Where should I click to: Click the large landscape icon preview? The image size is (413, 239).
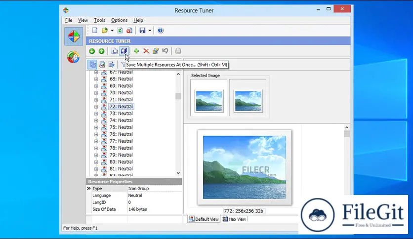[x=245, y=167]
